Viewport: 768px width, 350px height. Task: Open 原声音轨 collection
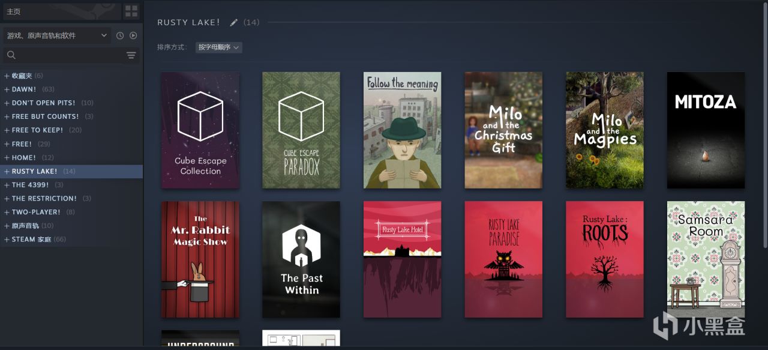[x=71, y=226]
